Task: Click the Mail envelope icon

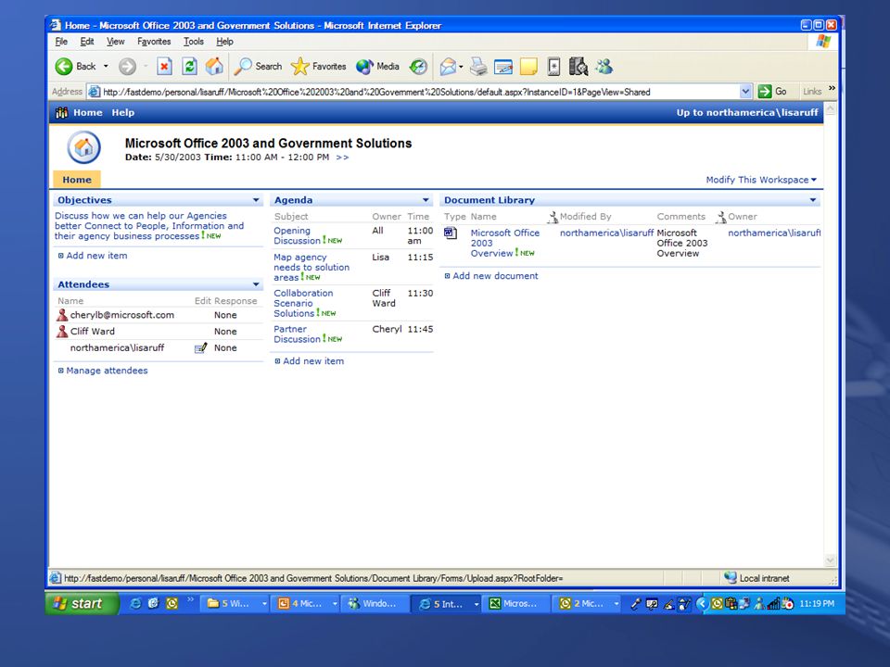Action: [447, 67]
